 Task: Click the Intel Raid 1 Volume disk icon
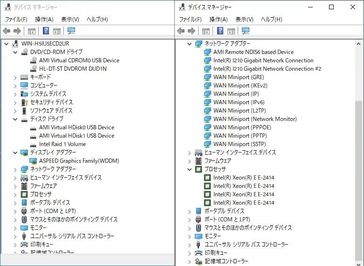[33, 145]
